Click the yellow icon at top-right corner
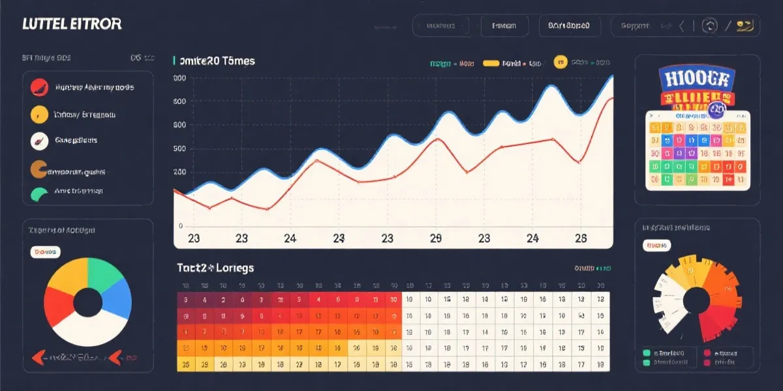Screen dimensions: 783x391 coord(744,26)
